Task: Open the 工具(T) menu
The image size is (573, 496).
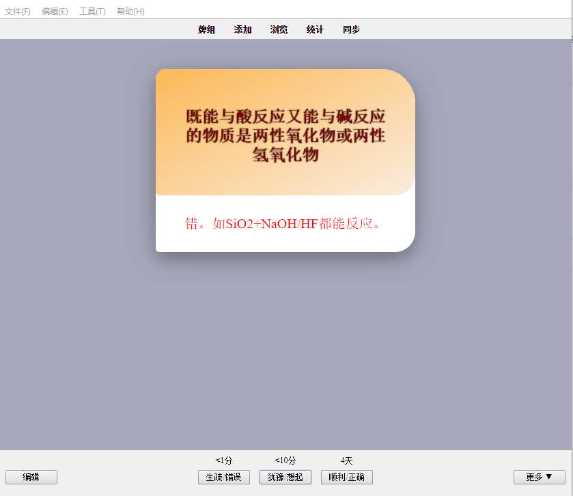Action: coord(92,12)
